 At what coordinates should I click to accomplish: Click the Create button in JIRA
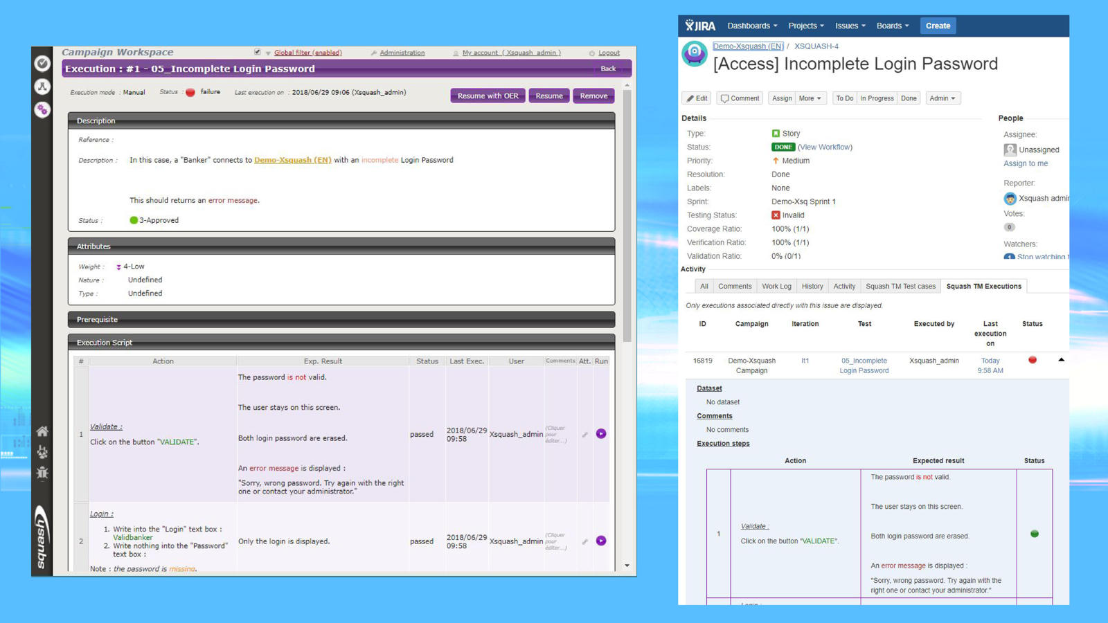[938, 26]
